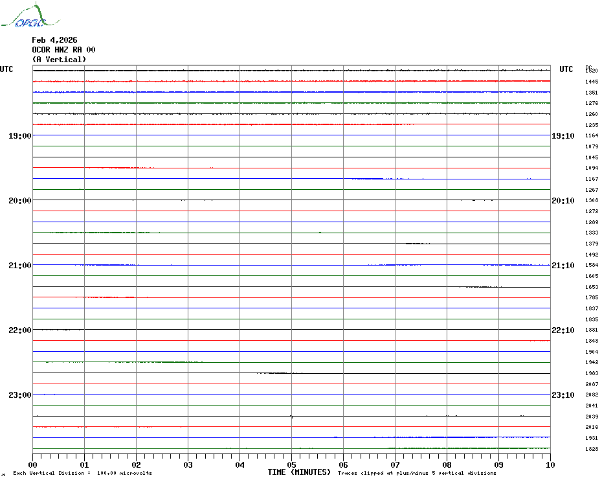Select the 20:00 time label on left
The image size is (602, 482).
20,201
